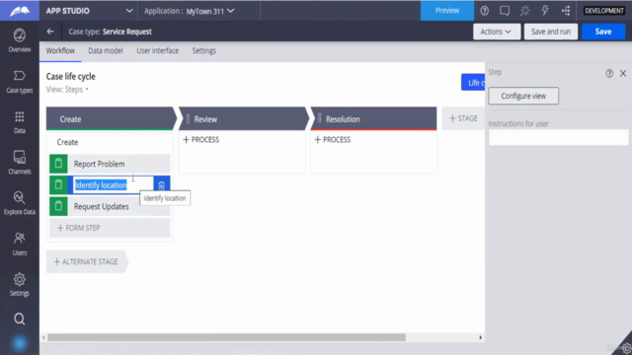The height and width of the screenshot is (355, 632).
Task: Open help icon in the Step panel
Action: click(609, 73)
